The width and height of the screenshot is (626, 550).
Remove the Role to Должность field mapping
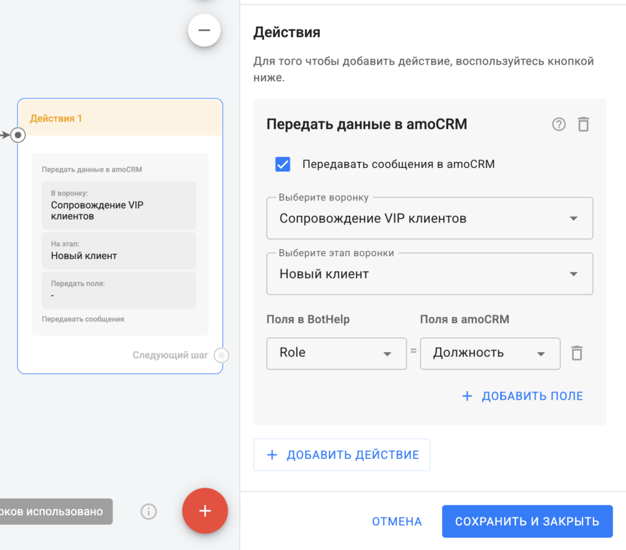pos(576,353)
